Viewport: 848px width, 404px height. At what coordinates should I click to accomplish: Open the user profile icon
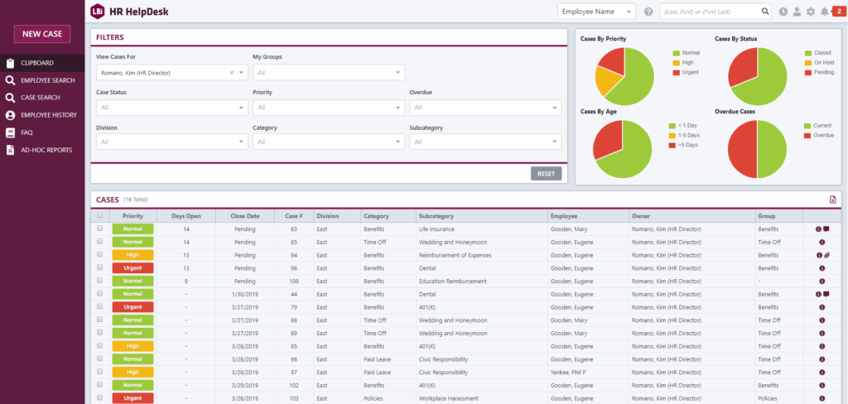[797, 12]
